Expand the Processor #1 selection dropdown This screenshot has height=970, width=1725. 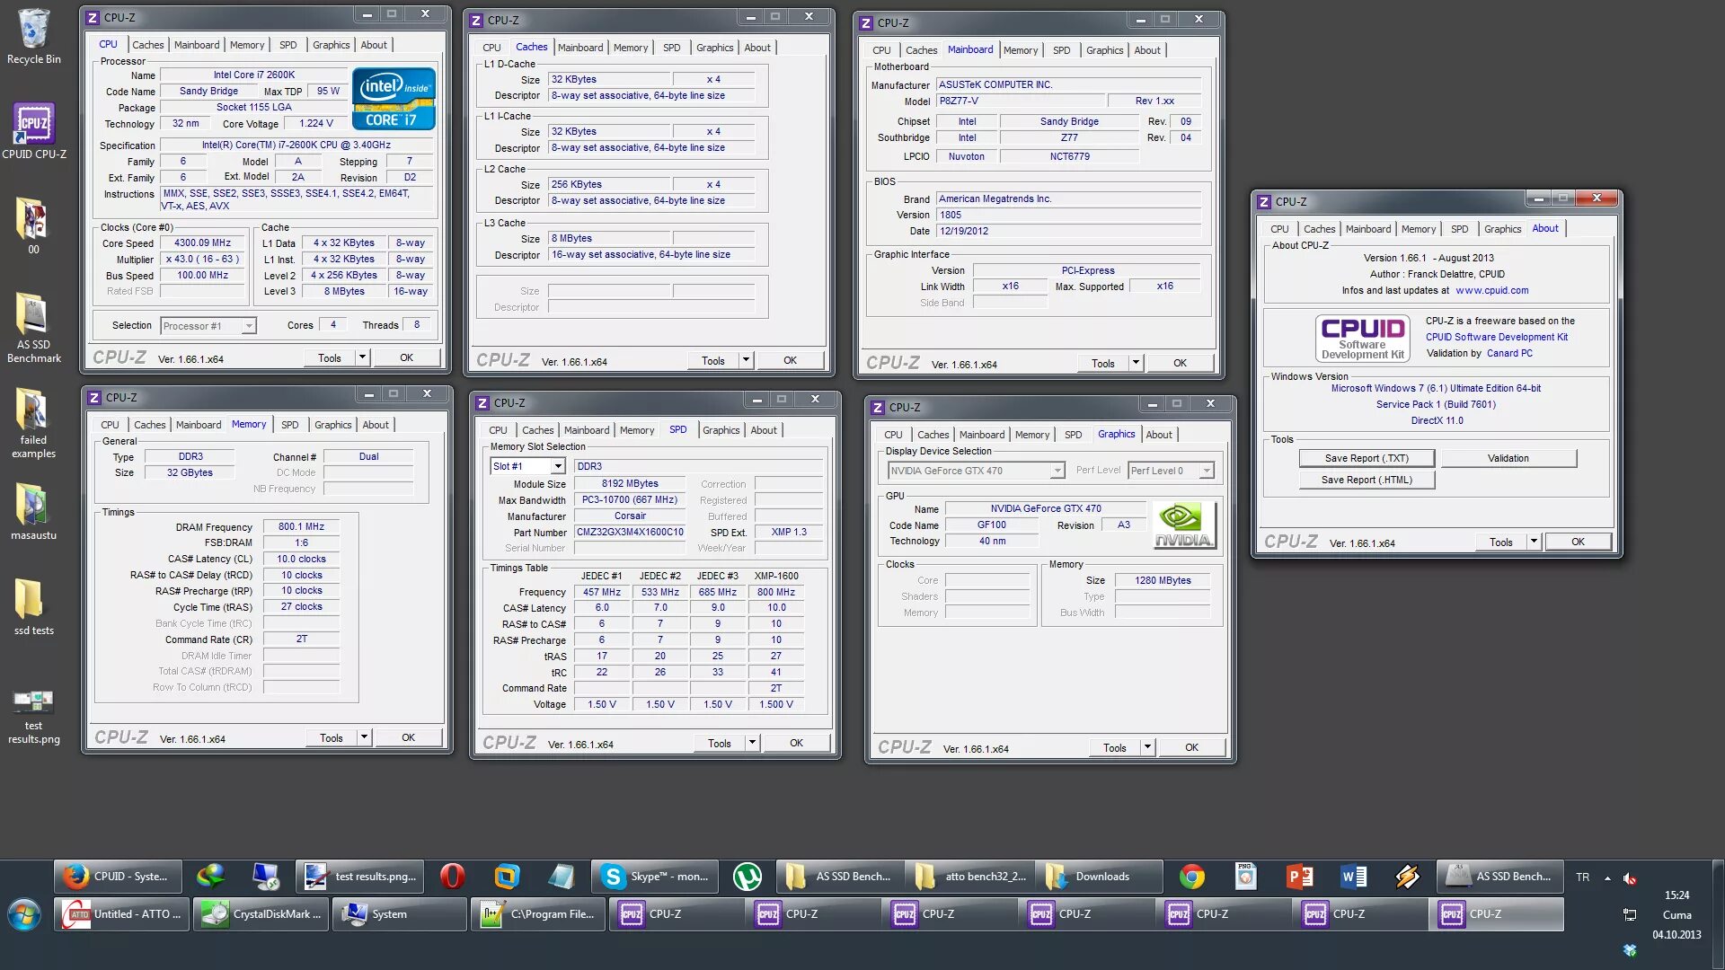click(249, 326)
